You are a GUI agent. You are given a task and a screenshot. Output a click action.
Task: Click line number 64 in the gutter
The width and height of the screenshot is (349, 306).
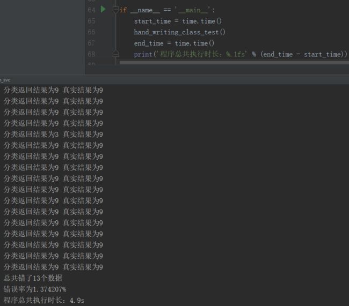click(x=91, y=10)
